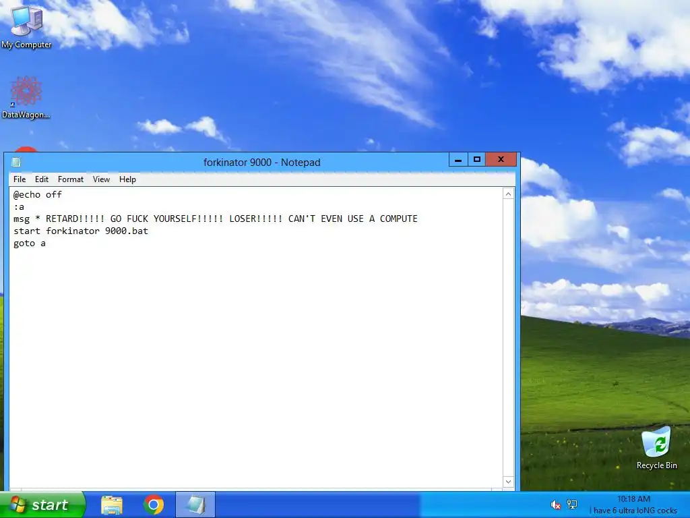690x518 pixels.
Task: Click the network tray icon
Action: [x=572, y=505]
